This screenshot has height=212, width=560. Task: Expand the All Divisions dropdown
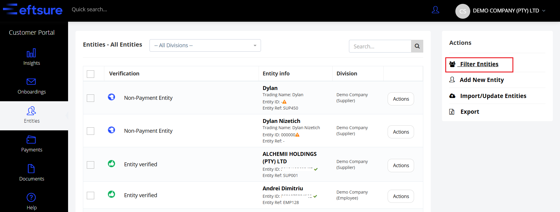205,45
